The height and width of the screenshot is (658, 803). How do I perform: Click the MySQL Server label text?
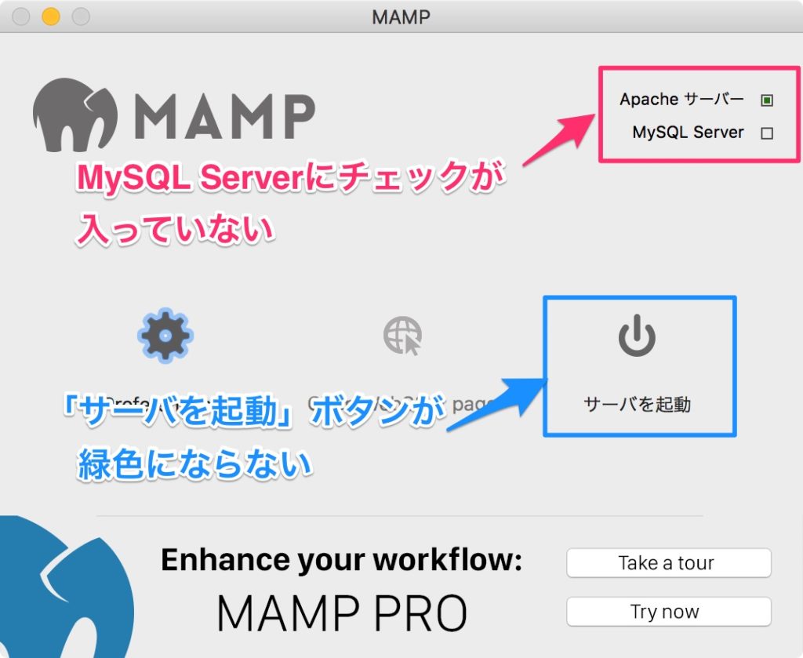[x=688, y=132]
